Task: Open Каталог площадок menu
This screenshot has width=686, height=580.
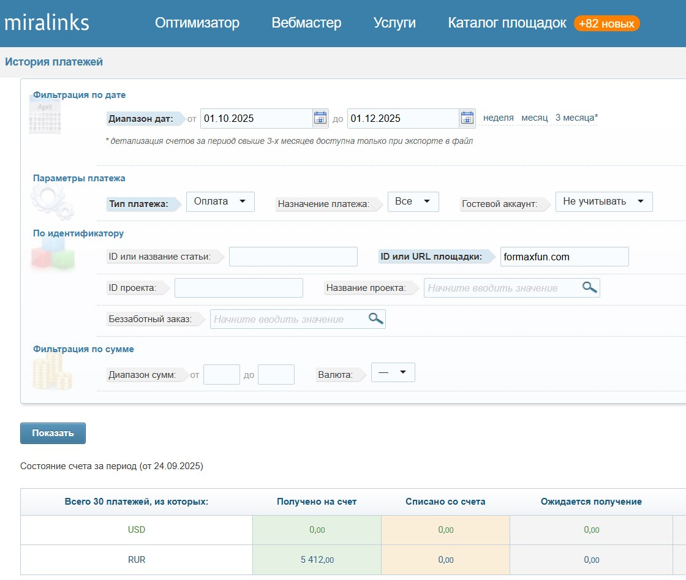Action: coord(507,23)
